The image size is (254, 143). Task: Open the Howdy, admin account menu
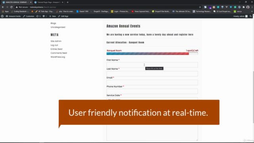tap(241, 16)
